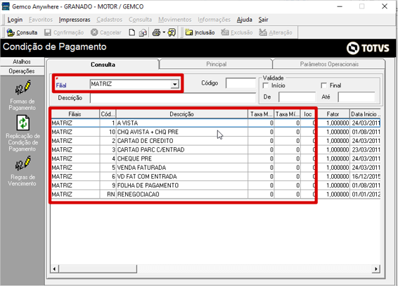Click the Exclusão toolbar button
This screenshot has height=286, width=398.
coord(237,32)
